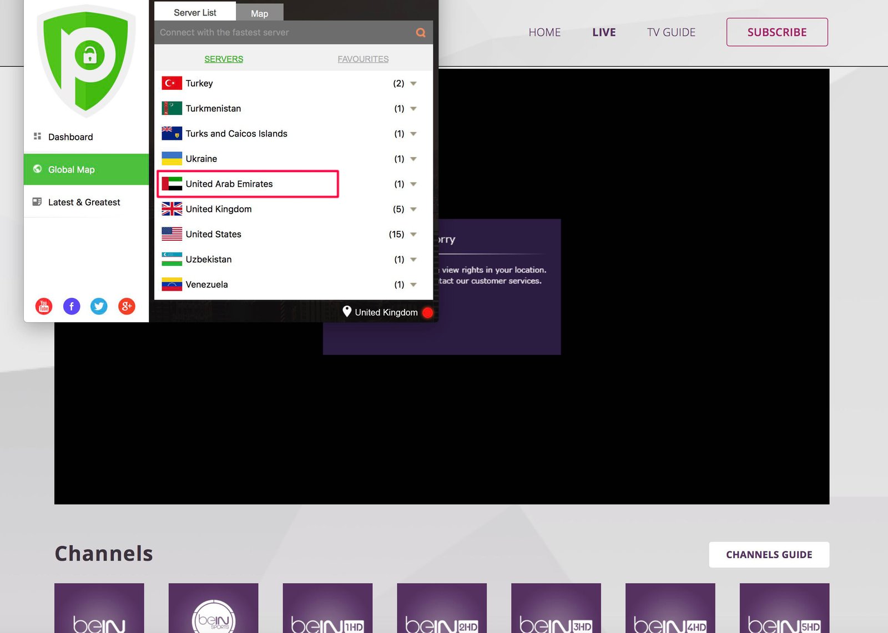The image size is (888, 633).
Task: Switch to the Map tab
Action: pyautogui.click(x=260, y=13)
